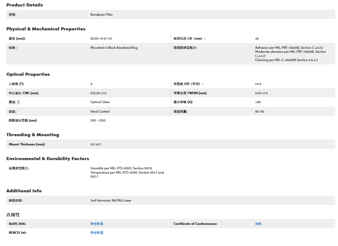Click the 基底 underlined label
Screen dimensions: 338x246
click(12, 102)
